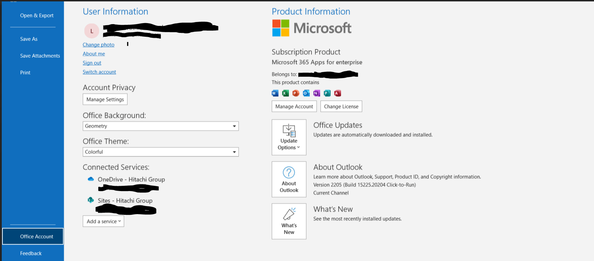Click the Access app icon
Viewport: 594px width, 261px height.
pos(337,93)
